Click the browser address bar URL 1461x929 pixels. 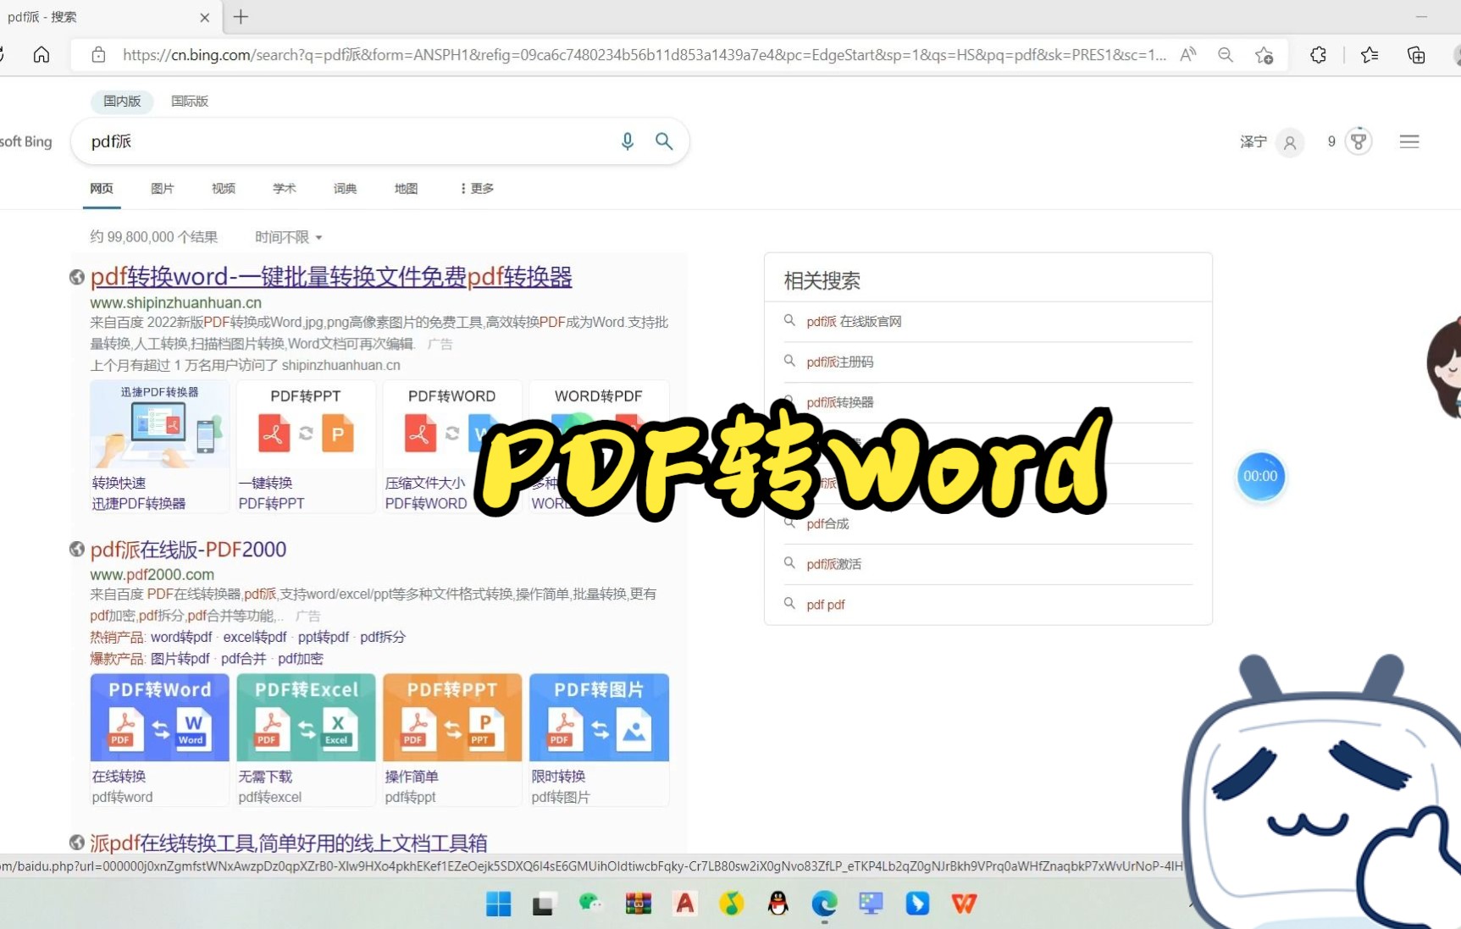point(644,55)
